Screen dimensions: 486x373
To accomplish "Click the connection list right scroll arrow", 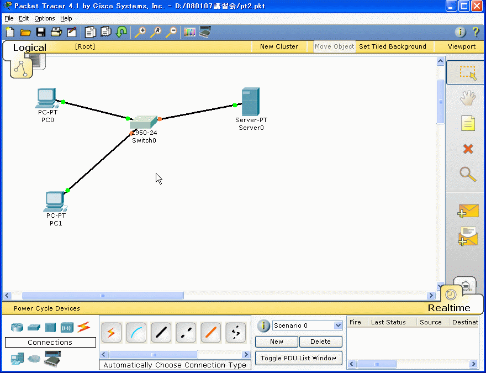I will [x=246, y=354].
